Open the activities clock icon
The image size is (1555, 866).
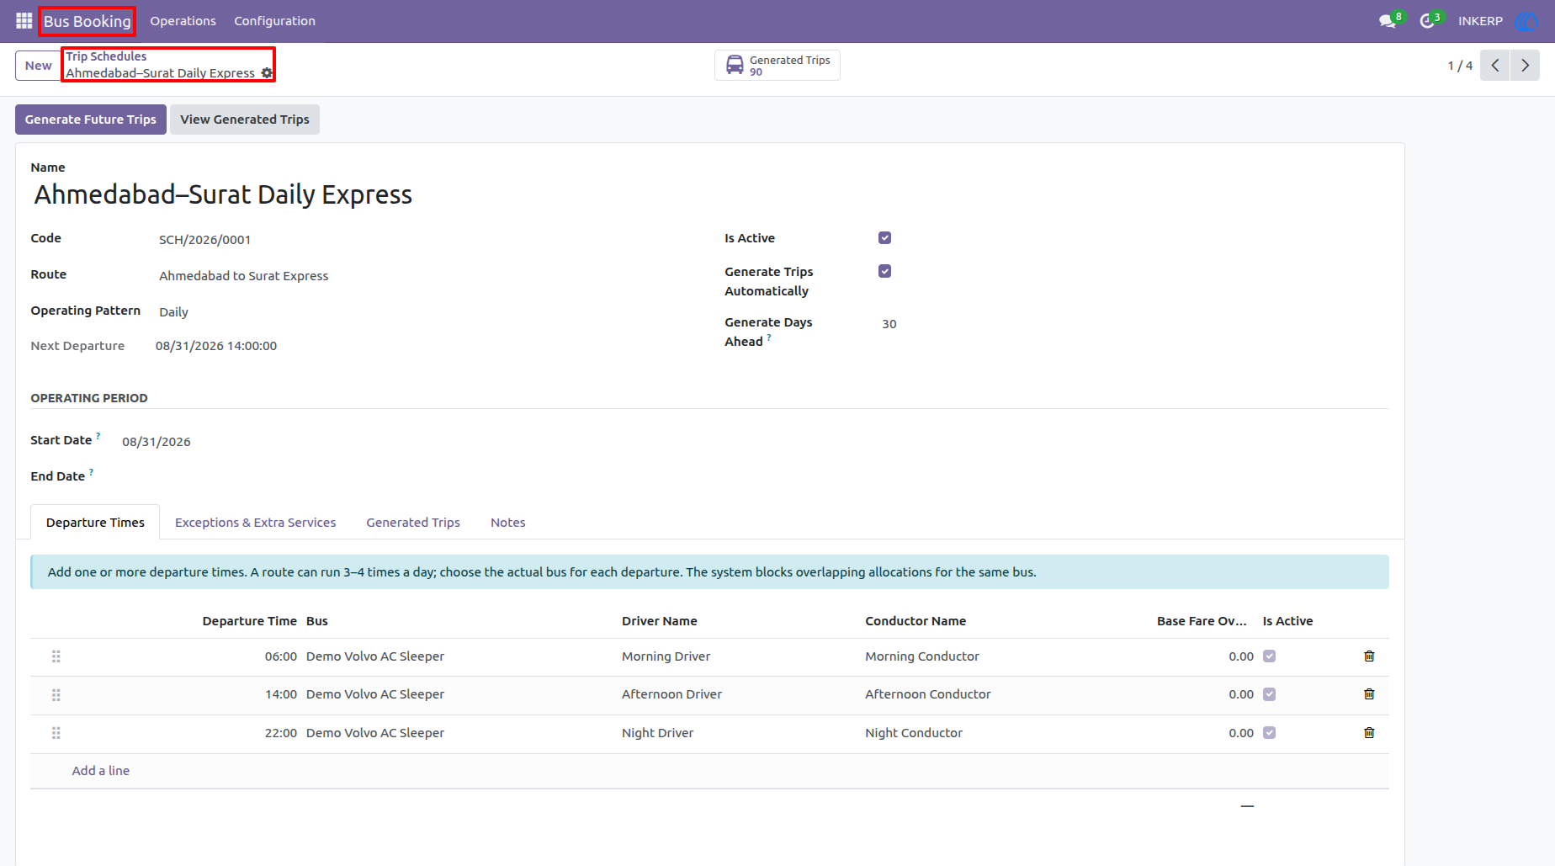click(1427, 21)
